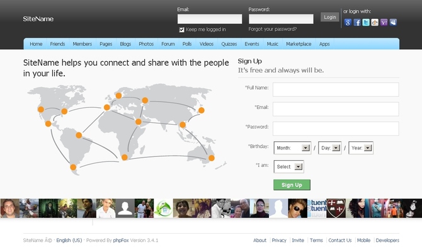Open the Photos menu item

point(146,44)
